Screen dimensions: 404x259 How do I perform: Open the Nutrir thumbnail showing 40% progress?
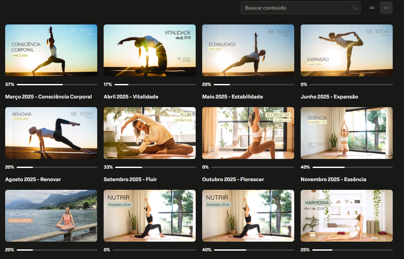coord(248,216)
